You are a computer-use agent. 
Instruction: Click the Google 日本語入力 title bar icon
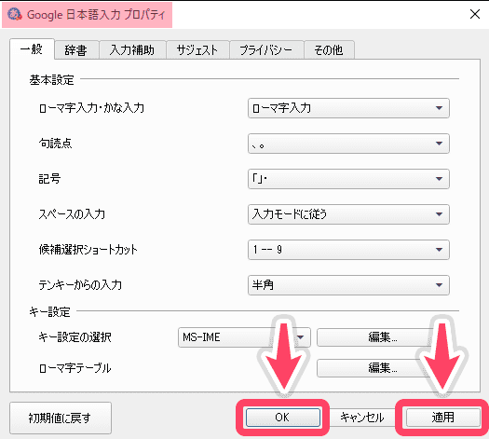14,14
